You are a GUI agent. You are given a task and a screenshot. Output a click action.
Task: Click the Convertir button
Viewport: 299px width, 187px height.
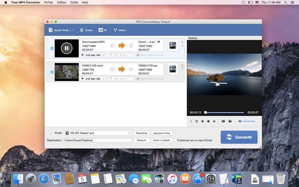(x=239, y=137)
